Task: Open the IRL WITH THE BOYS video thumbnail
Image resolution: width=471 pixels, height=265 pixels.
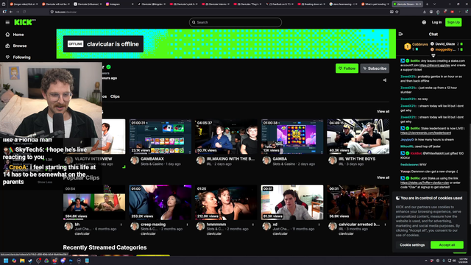Action: 358,136
